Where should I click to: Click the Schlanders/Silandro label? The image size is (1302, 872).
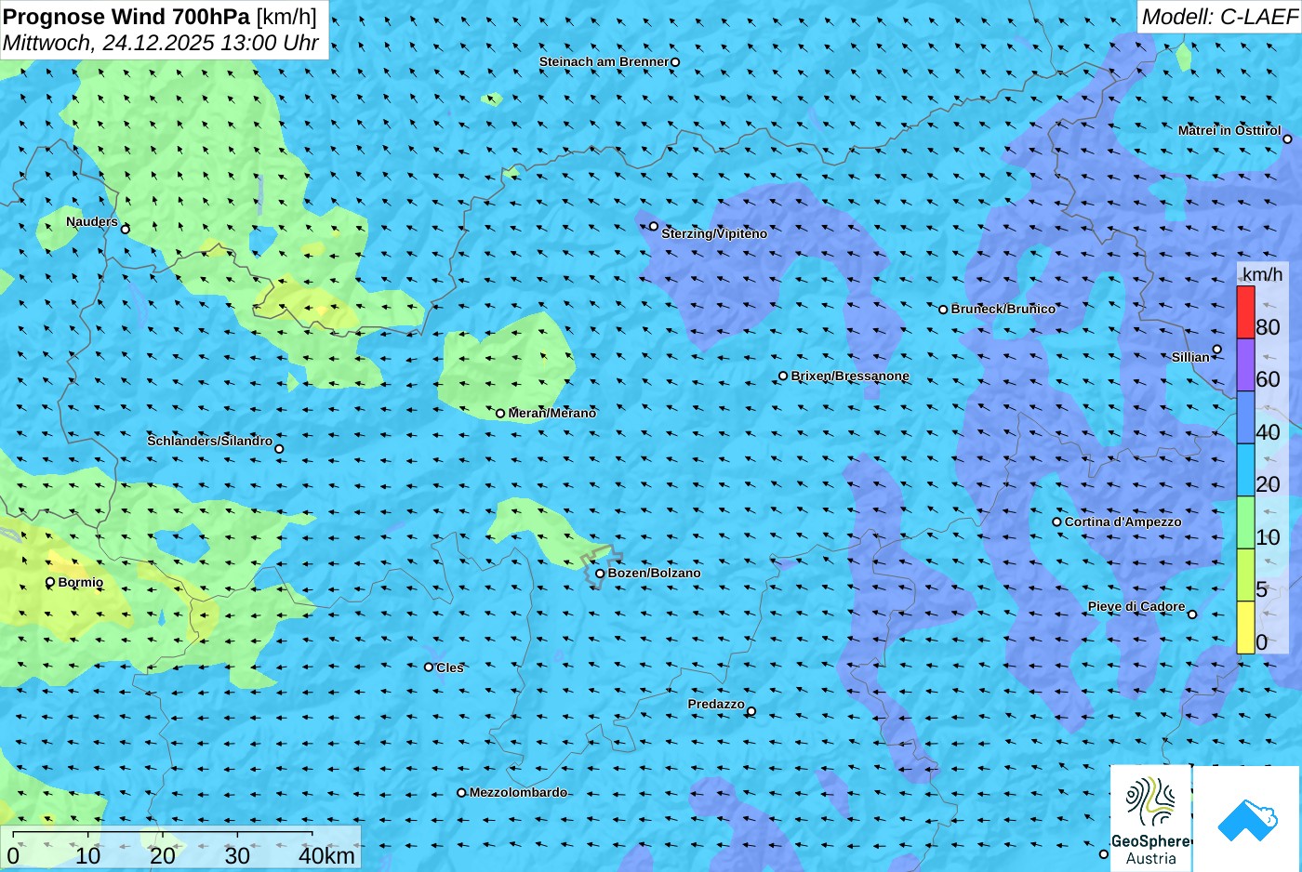click(210, 441)
